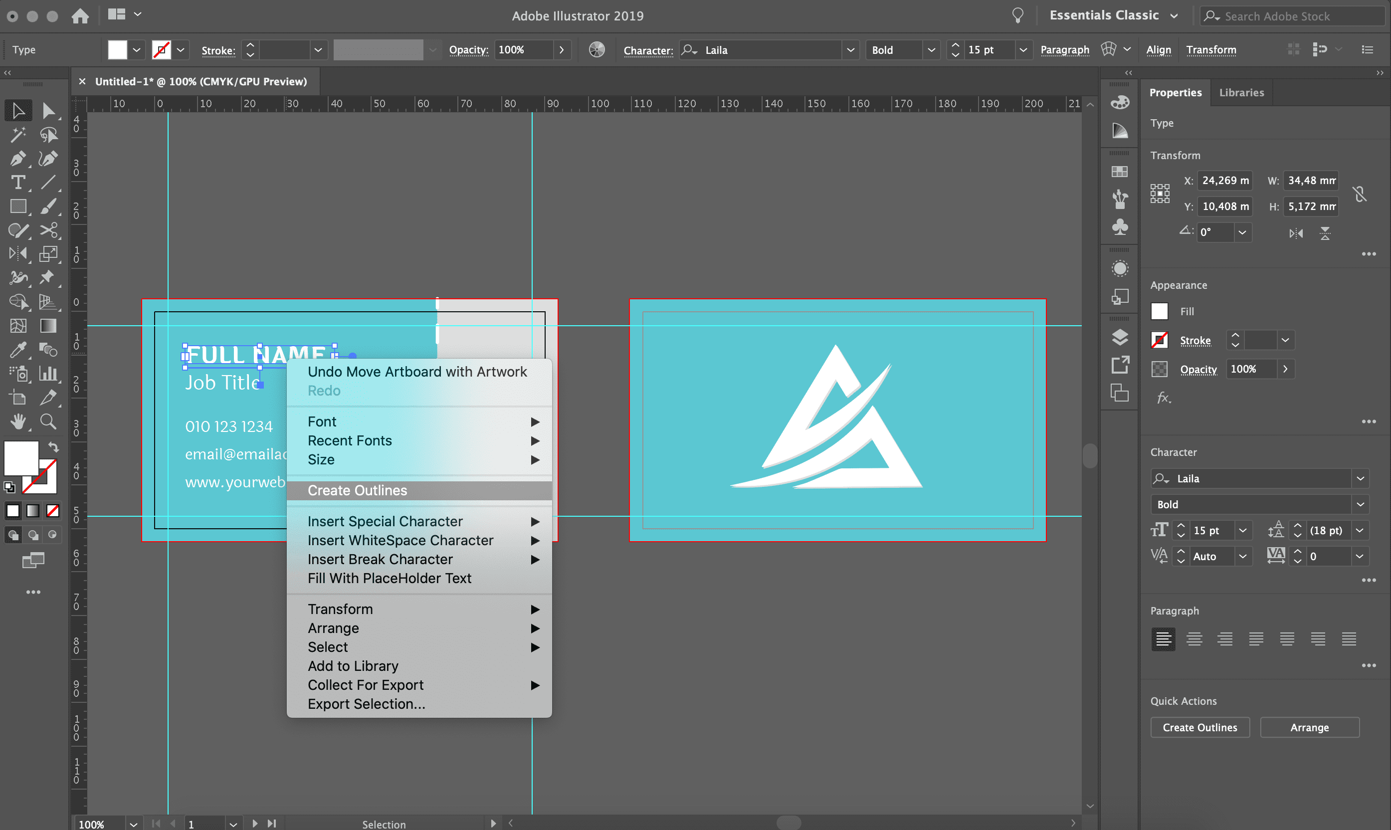
Task: Select the Reflect tool
Action: click(x=18, y=254)
